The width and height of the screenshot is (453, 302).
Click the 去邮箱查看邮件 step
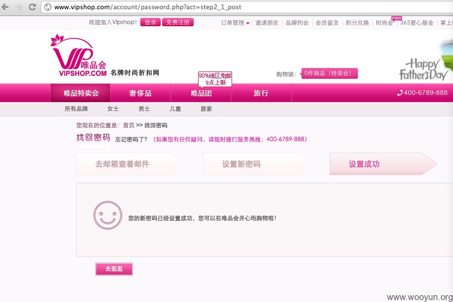click(x=130, y=164)
